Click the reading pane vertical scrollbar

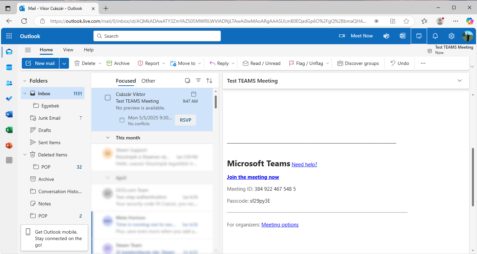pos(473,177)
